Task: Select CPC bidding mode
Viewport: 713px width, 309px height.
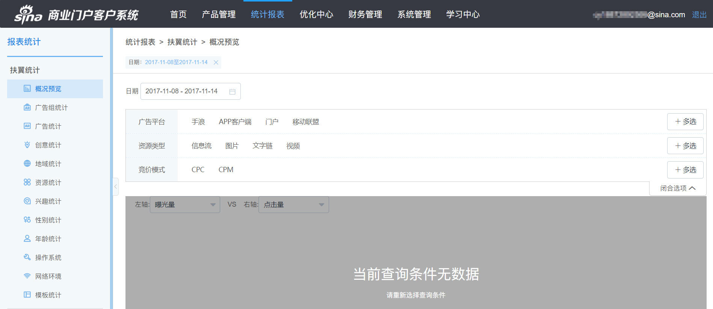Action: [198, 169]
